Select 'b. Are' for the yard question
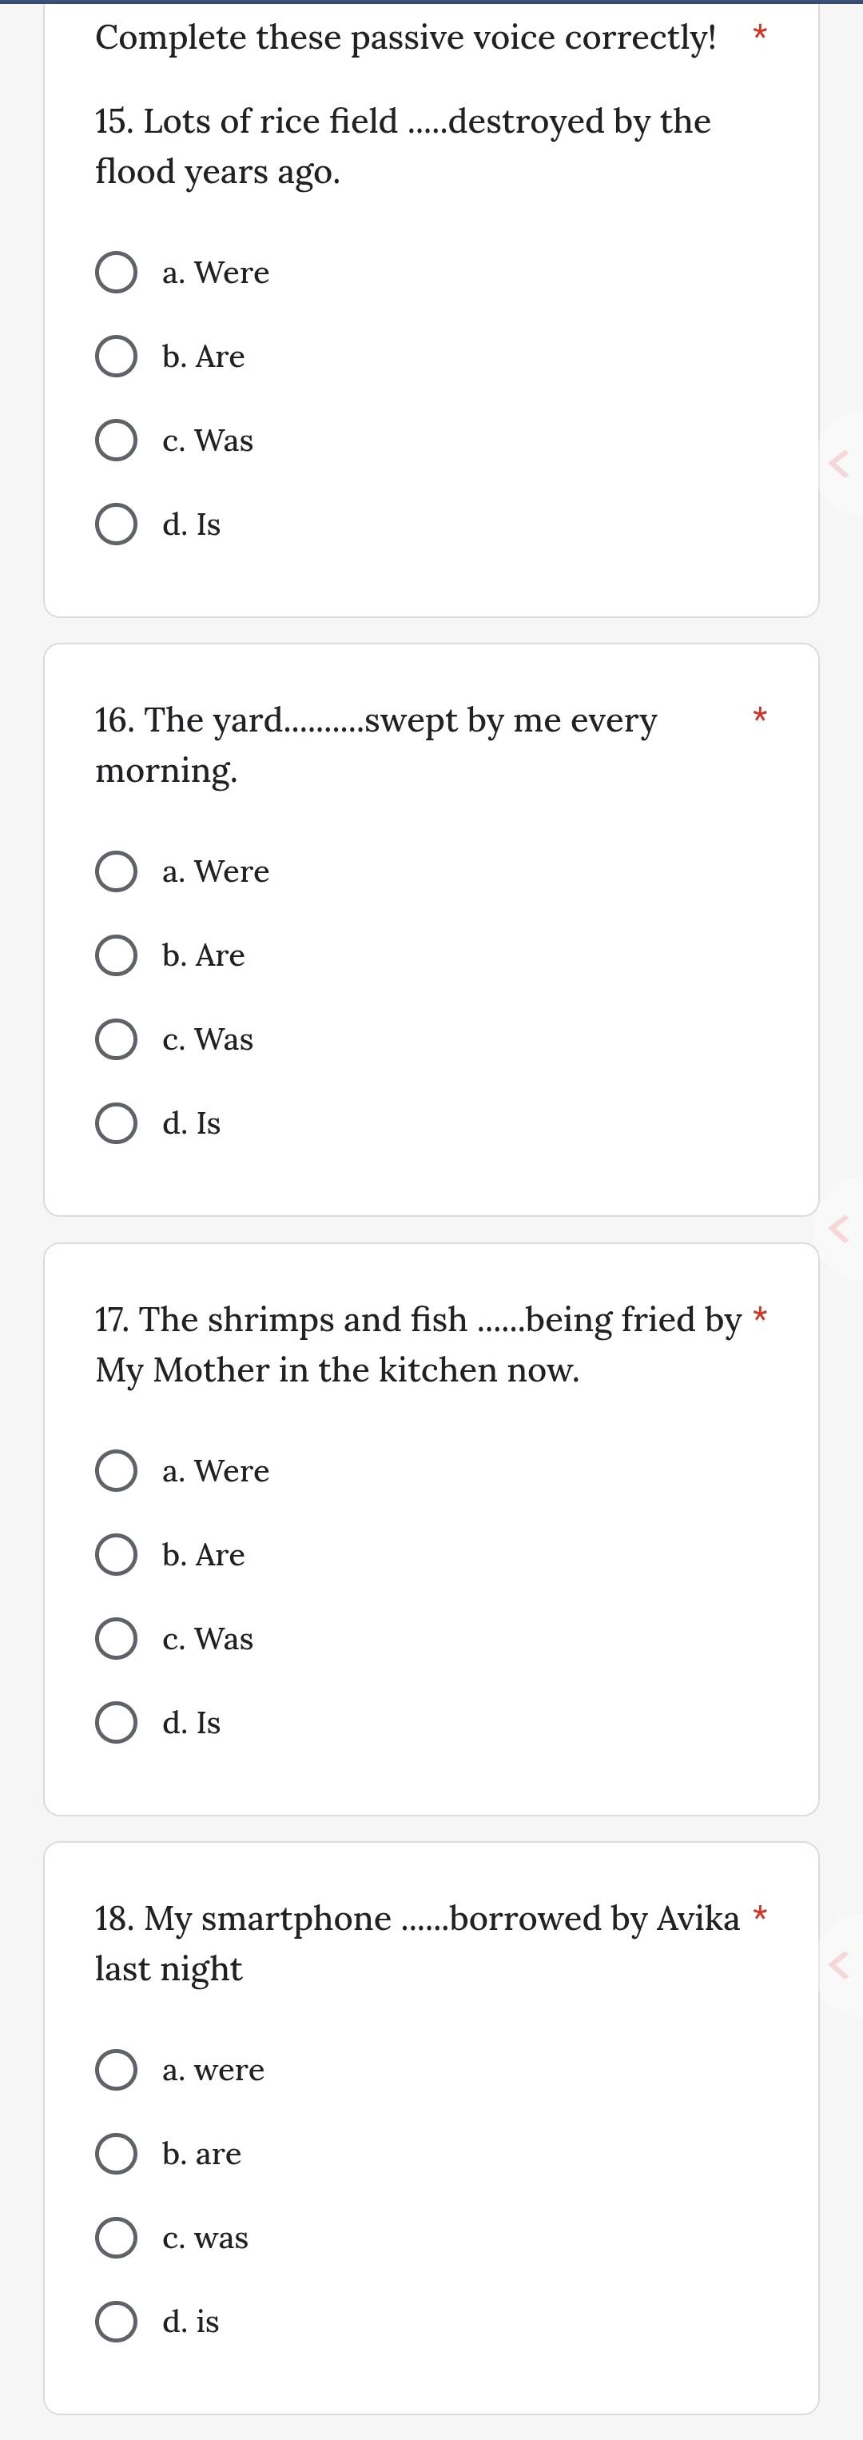This screenshot has height=2440, width=863. pos(117,955)
